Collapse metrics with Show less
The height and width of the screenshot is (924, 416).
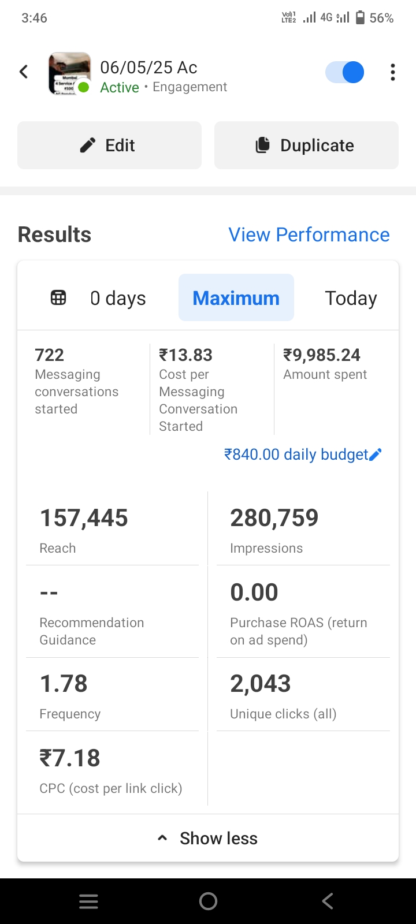pos(208,838)
